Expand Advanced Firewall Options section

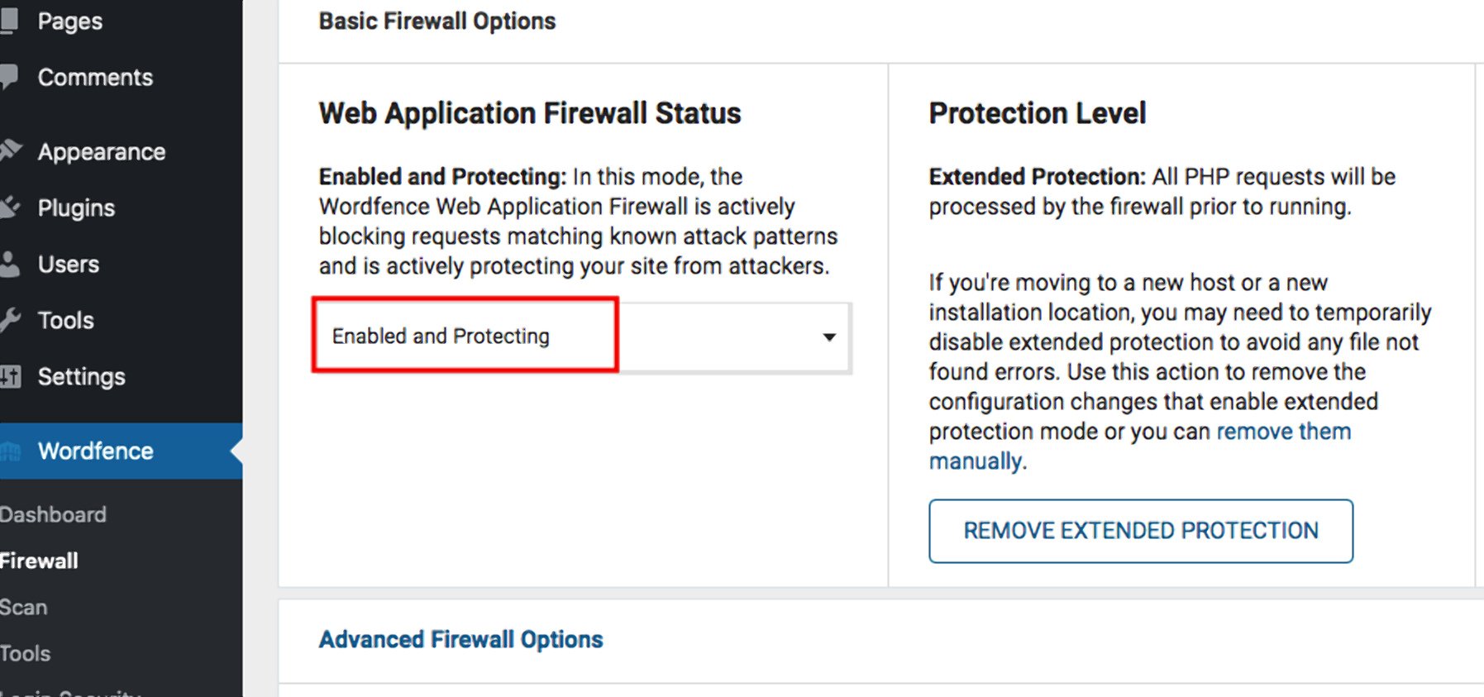[x=460, y=639]
